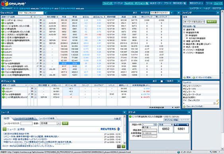This screenshot has width=224, height=154.
Task: Open chart icon for EUR/USD watchlist row
Action: pos(41,55)
